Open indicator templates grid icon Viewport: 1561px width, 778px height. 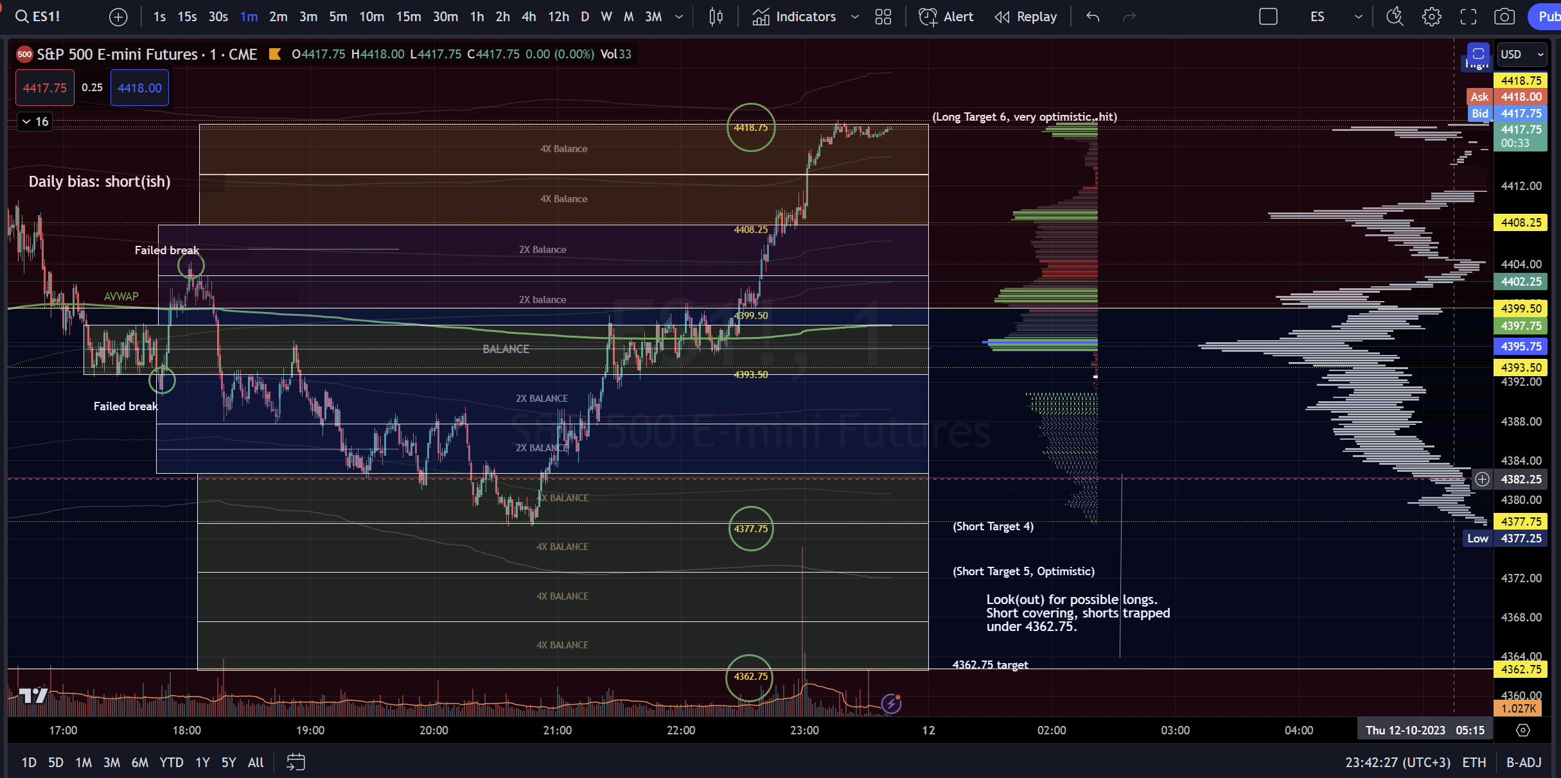tap(883, 17)
